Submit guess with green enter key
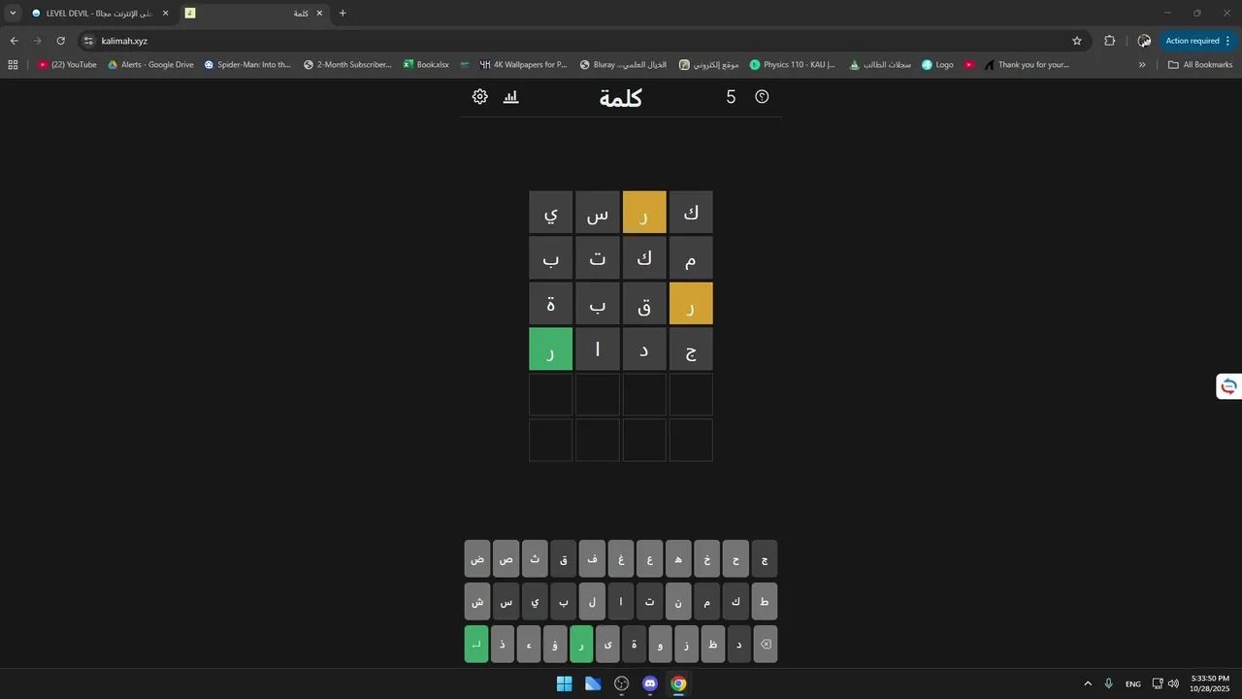Viewport: 1242px width, 699px height. pyautogui.click(x=476, y=644)
